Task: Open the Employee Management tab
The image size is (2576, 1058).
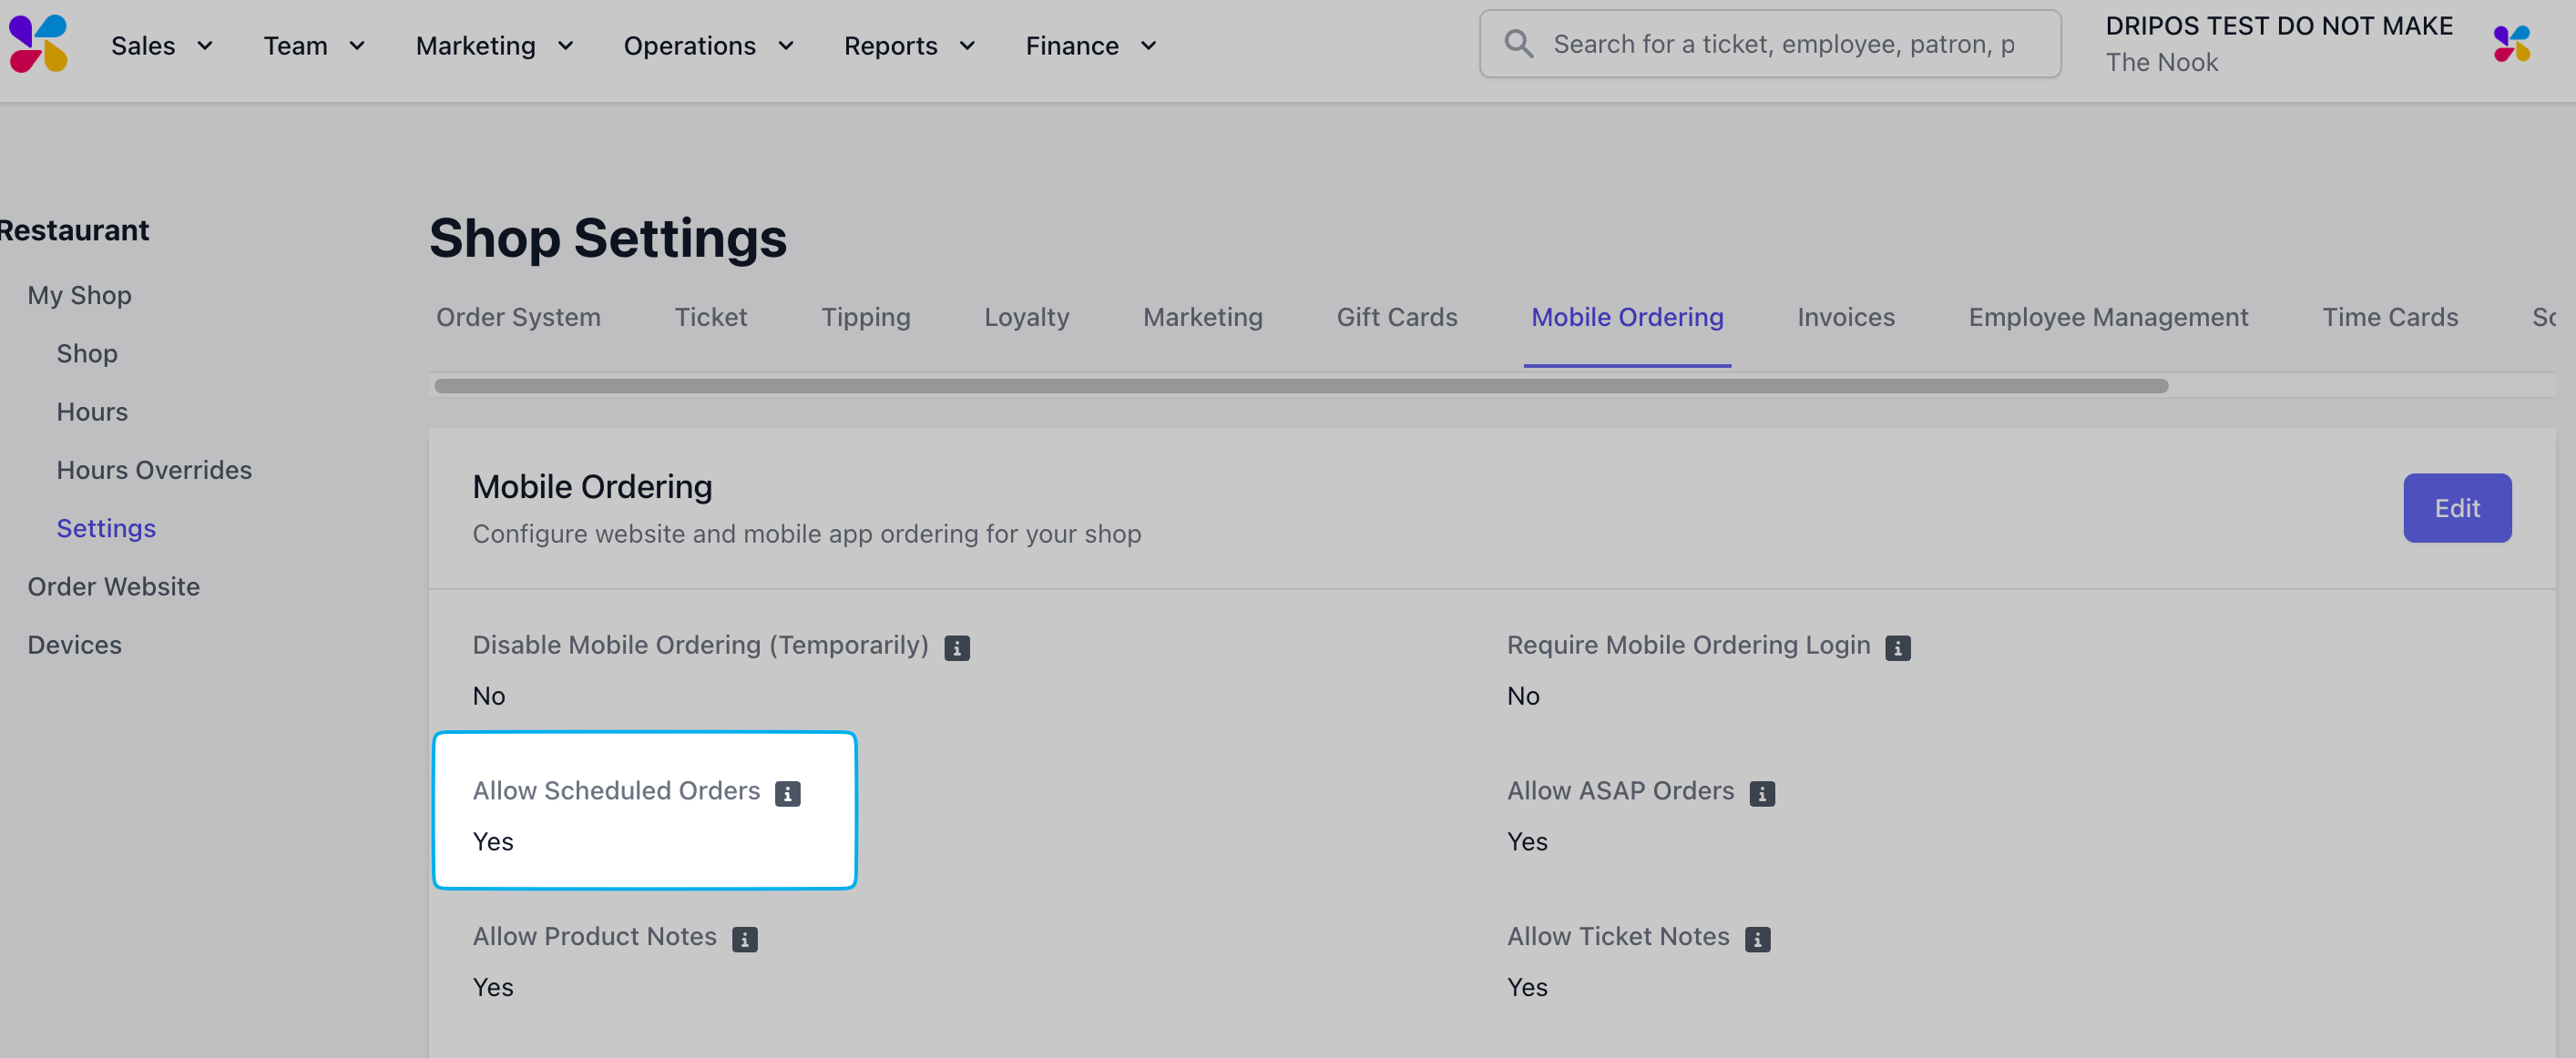Action: pyautogui.click(x=2107, y=317)
